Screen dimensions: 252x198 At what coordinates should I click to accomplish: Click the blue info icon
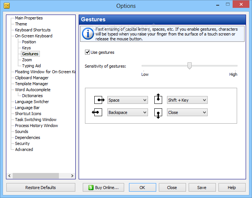pyautogui.click(x=88, y=34)
